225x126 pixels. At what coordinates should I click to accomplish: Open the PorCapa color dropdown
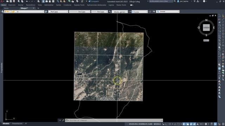[x=58, y=12]
